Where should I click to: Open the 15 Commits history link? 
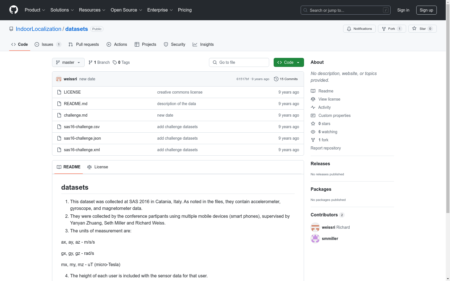(x=286, y=79)
